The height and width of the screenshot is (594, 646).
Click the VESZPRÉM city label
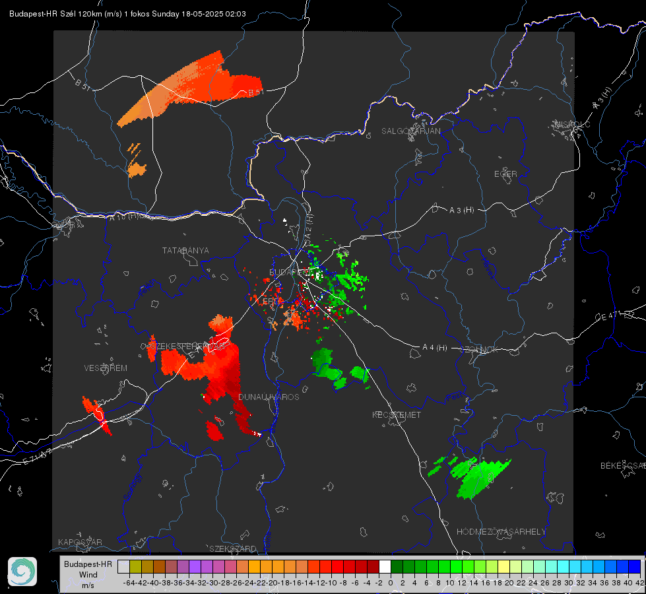point(106,368)
